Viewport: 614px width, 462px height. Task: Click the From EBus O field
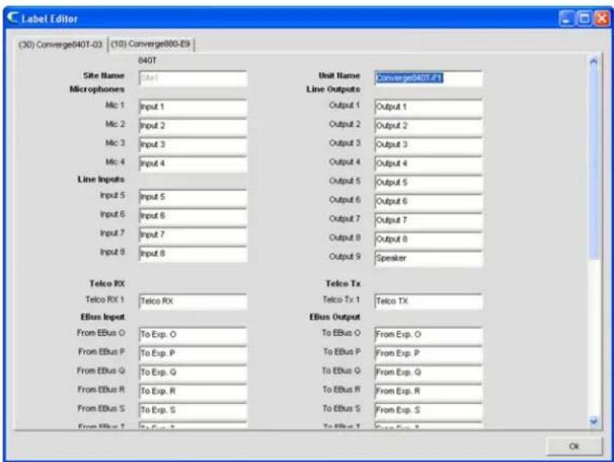pyautogui.click(x=193, y=335)
